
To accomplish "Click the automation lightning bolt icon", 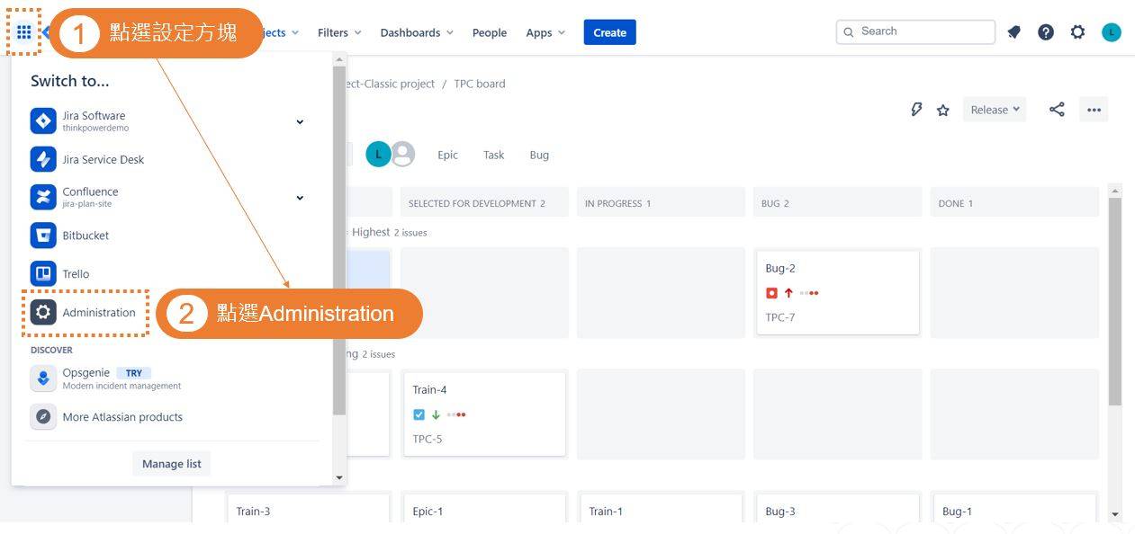I will coord(916,110).
